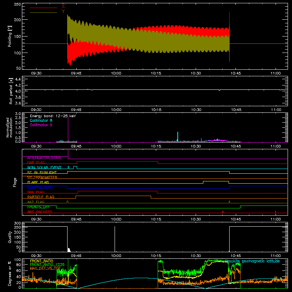Click the Pointing axis title

pos(10,36)
